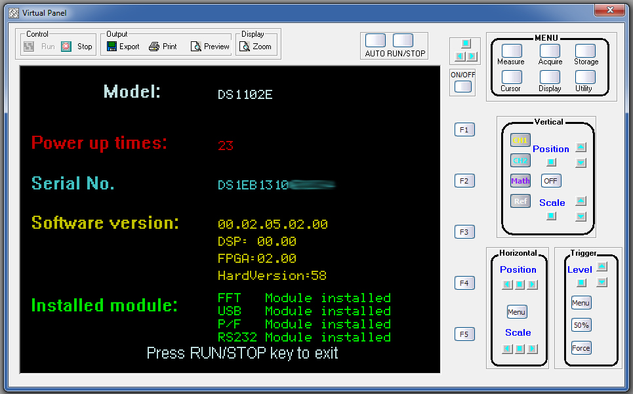
Task: Open the Acquire menu
Action: point(550,51)
